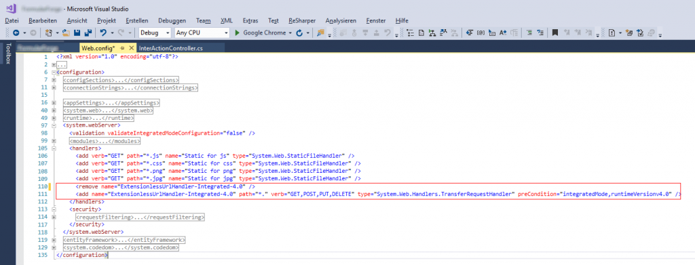Image resolution: width=695 pixels, height=265 pixels.
Task: Open the Extras menu
Action: pos(250,20)
